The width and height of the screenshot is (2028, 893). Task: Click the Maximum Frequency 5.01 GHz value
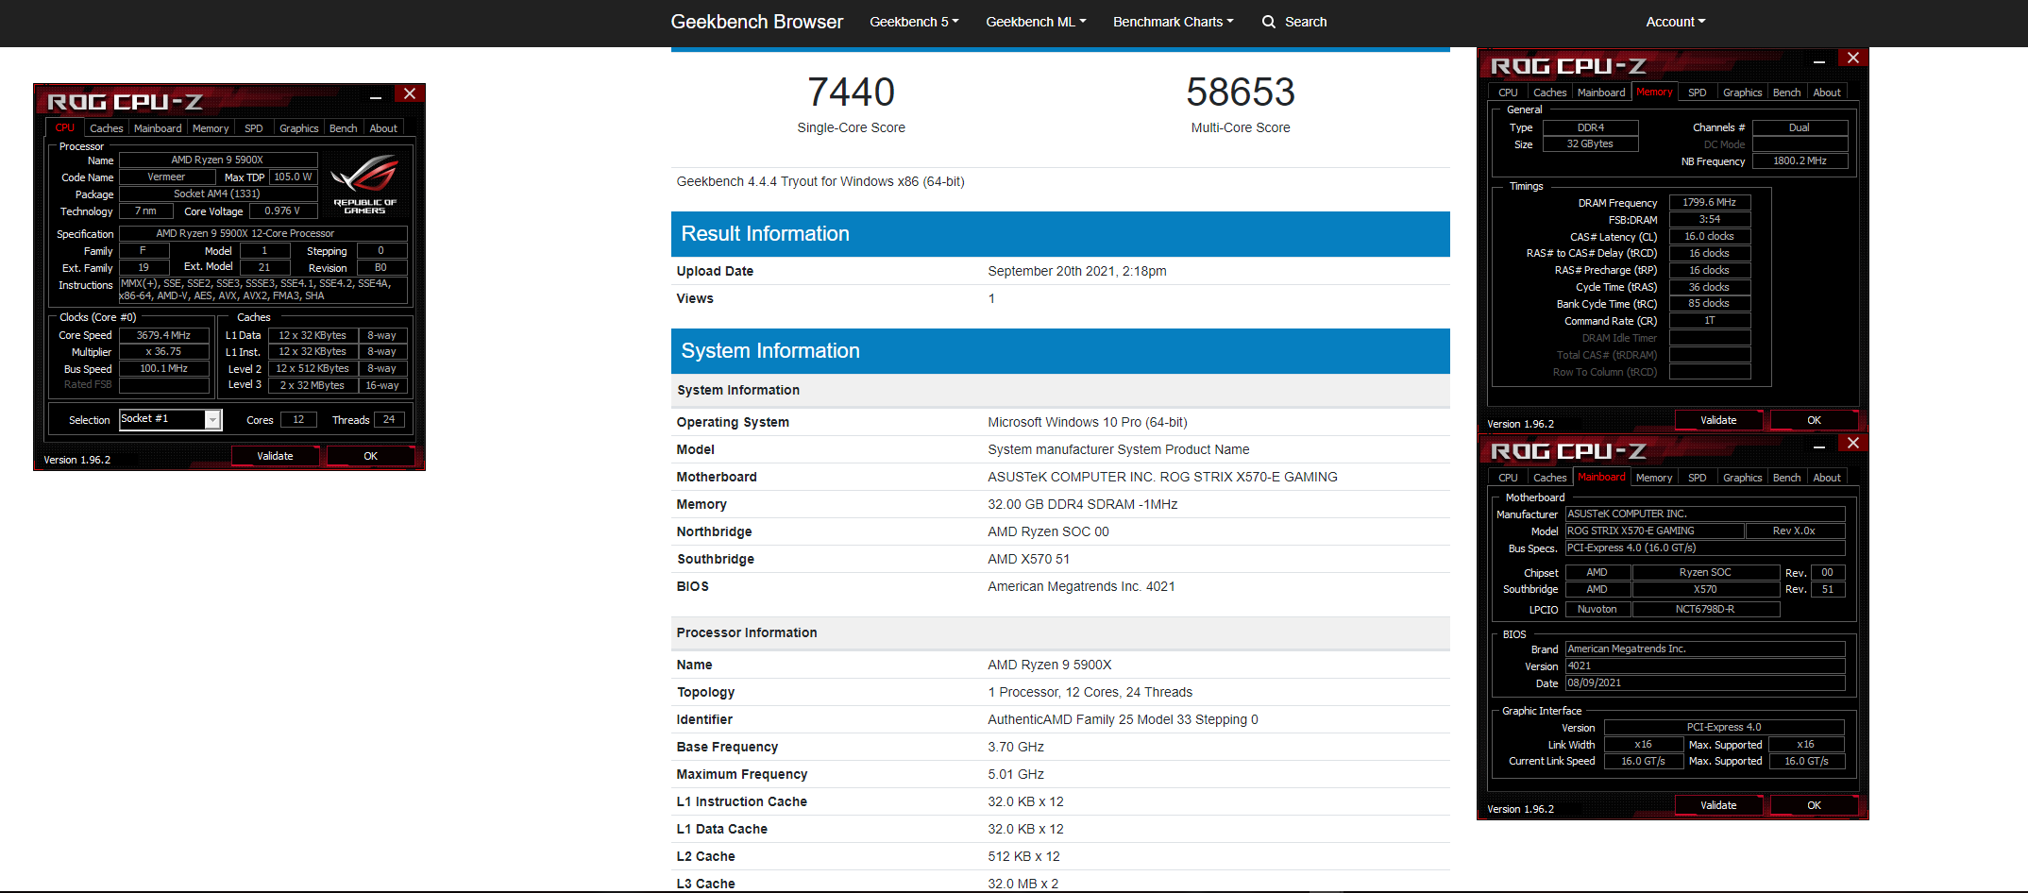(1016, 774)
